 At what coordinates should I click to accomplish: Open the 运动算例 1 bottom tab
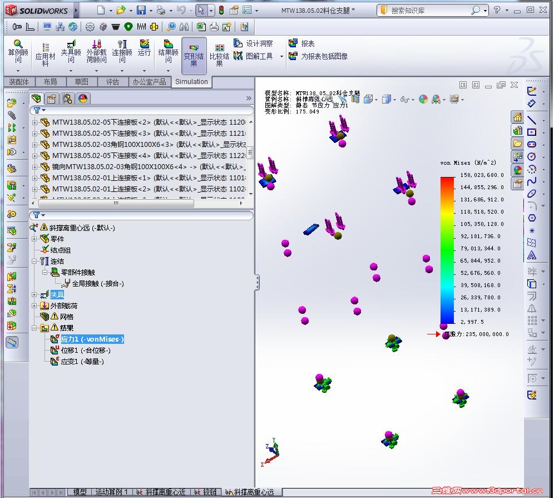coord(111,492)
